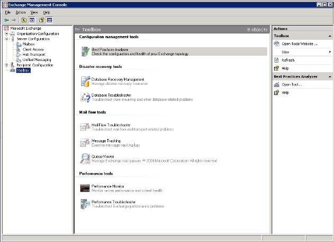Open the View menu
The height and width of the screenshot is (242, 334).
tap(34, 12)
